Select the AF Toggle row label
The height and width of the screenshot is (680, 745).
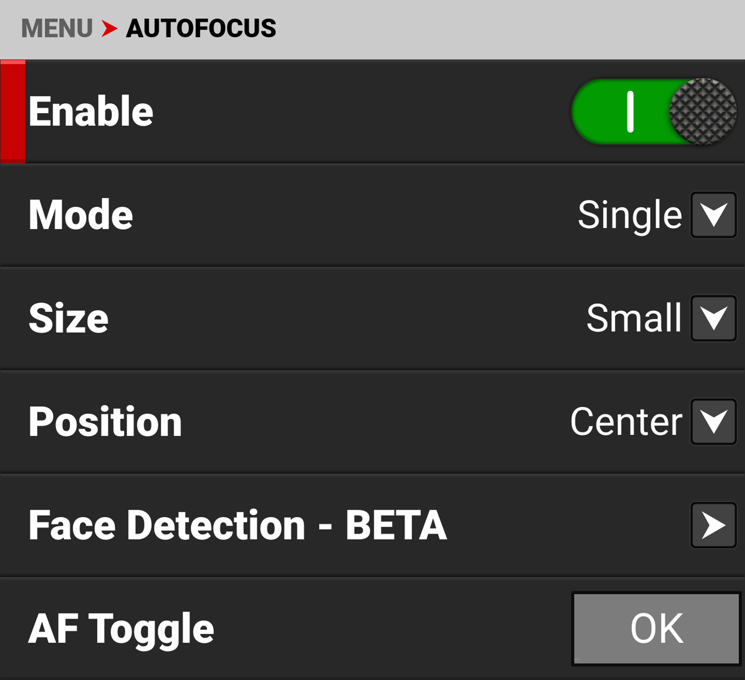tap(121, 629)
